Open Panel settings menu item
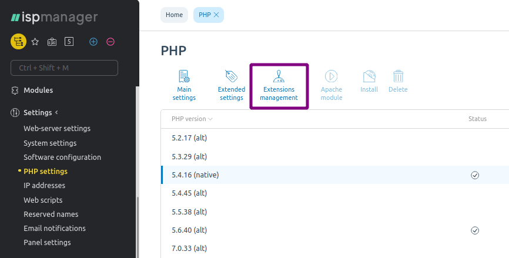509x258 pixels. click(x=47, y=242)
